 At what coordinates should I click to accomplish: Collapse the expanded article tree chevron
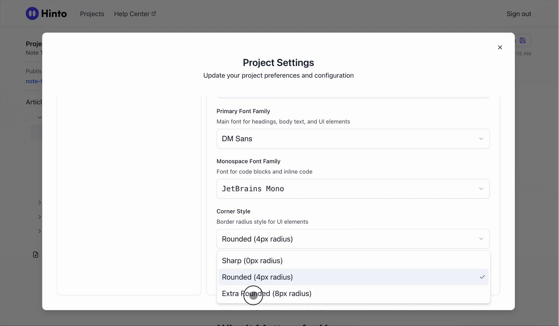tap(40, 117)
